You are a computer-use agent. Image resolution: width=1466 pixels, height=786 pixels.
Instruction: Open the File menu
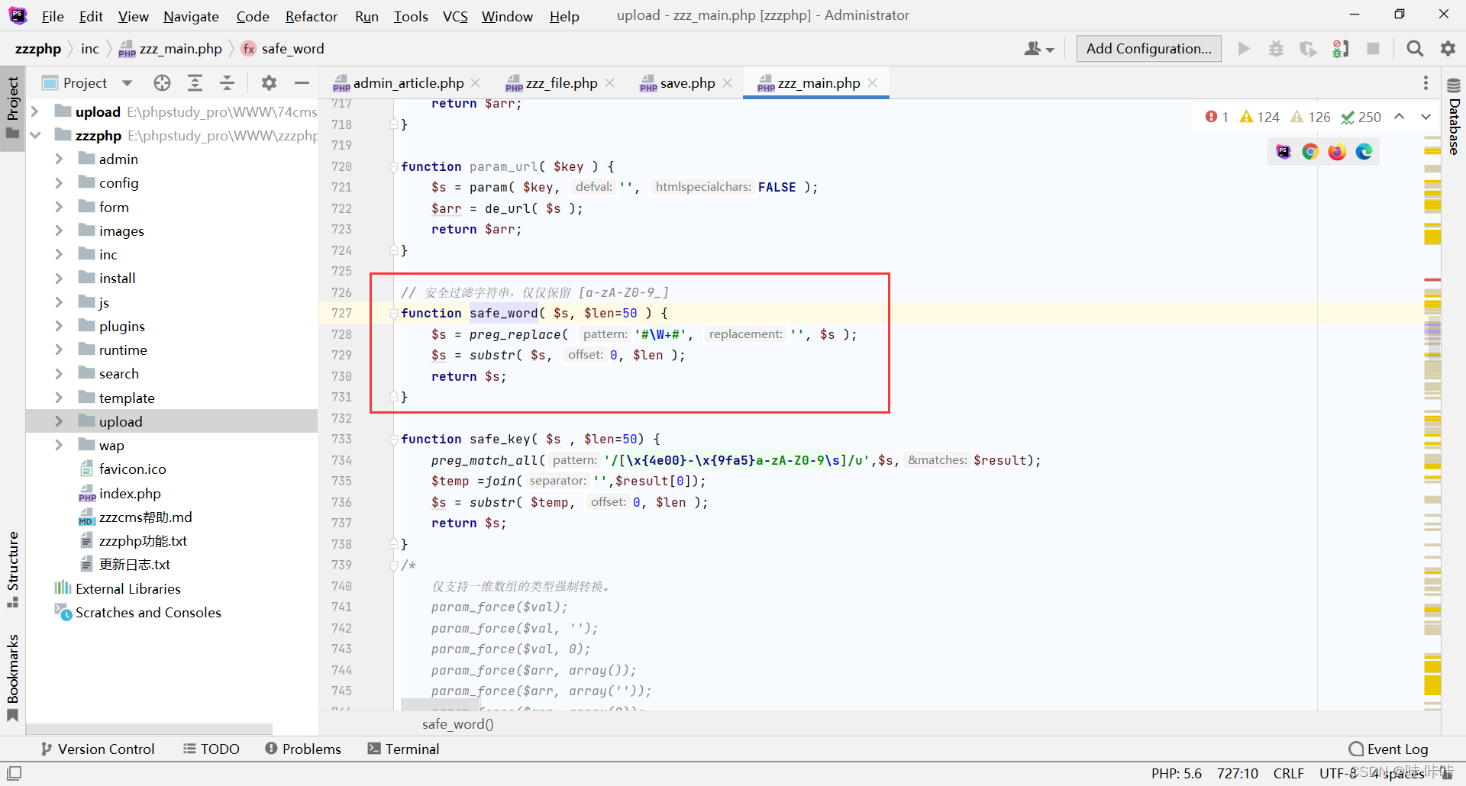(x=53, y=16)
